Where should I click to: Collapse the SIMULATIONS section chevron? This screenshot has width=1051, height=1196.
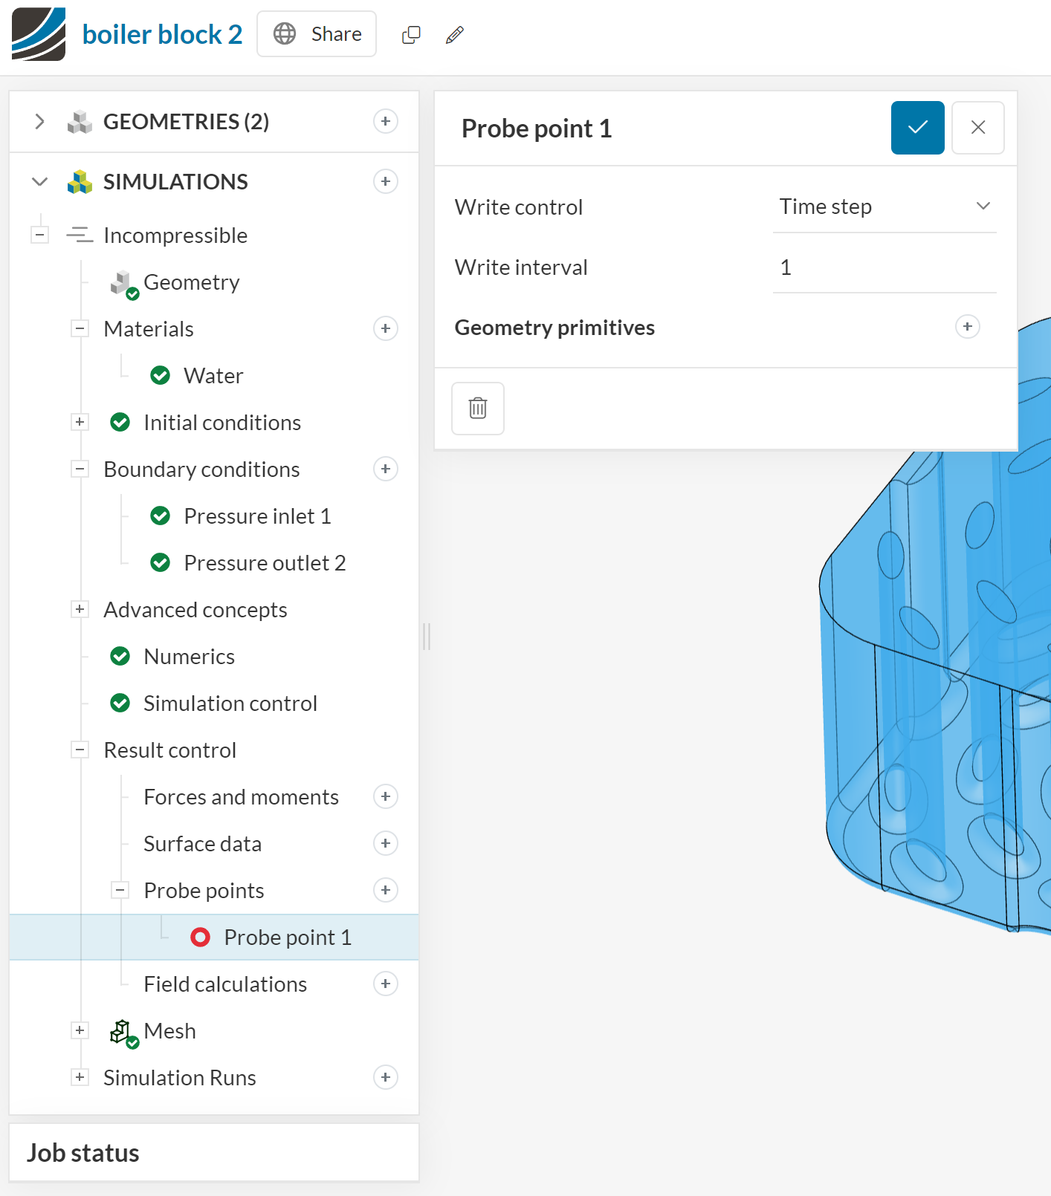(40, 181)
